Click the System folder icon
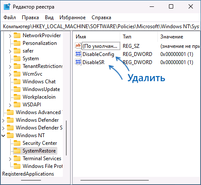The width and height of the screenshot is (201, 185). pyautogui.click(x=17, y=59)
